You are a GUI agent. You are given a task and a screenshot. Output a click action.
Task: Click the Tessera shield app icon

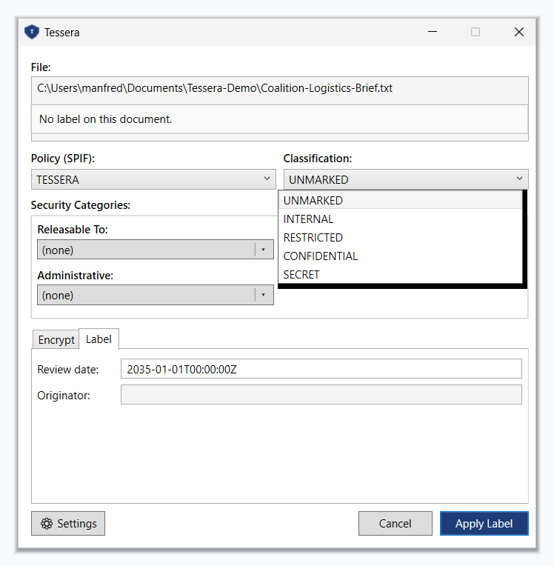[32, 32]
